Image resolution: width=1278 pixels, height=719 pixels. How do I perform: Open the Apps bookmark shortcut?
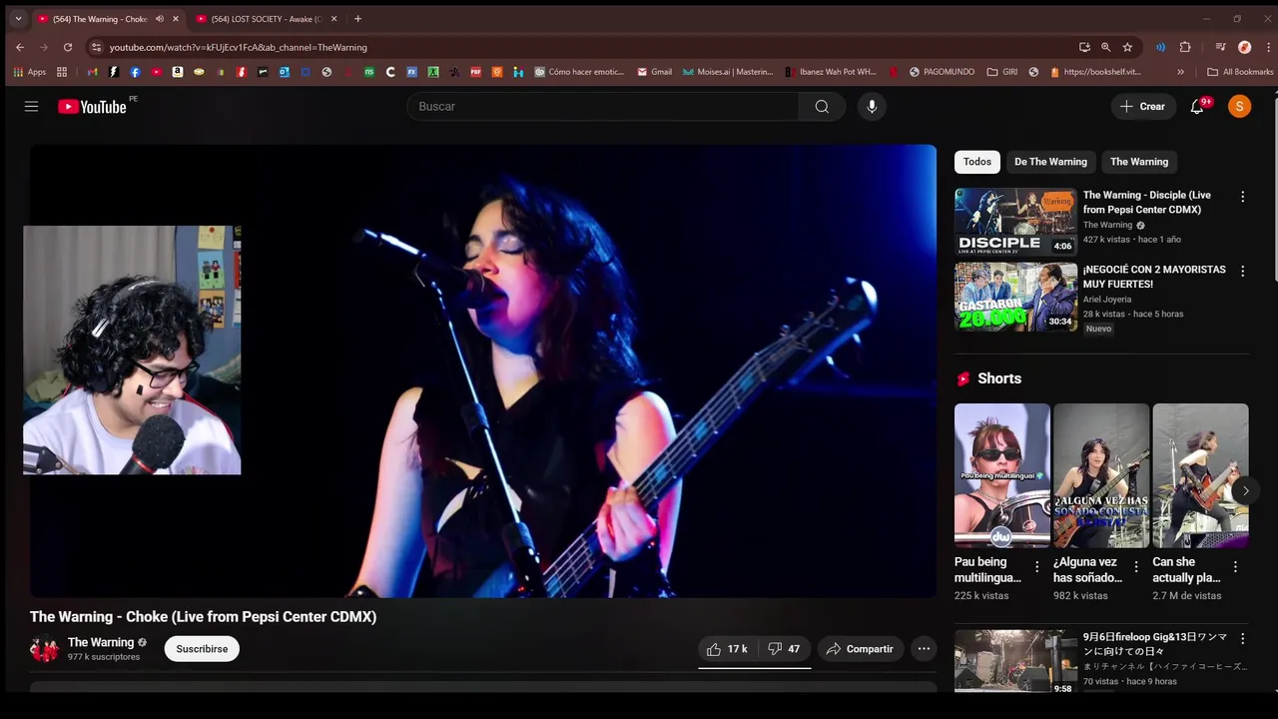point(30,72)
